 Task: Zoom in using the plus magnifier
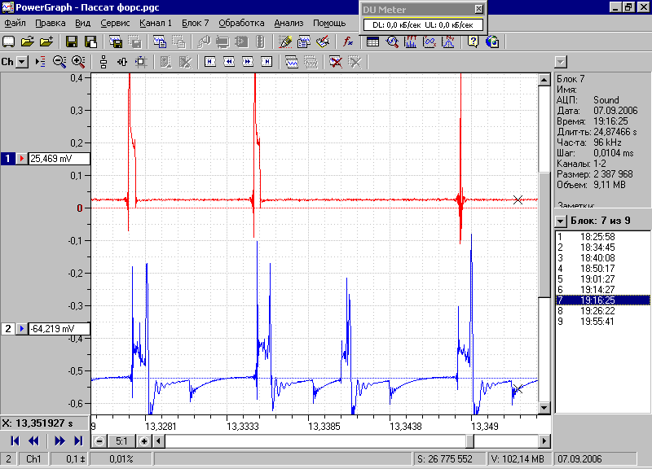[x=78, y=62]
